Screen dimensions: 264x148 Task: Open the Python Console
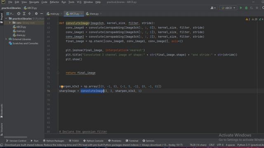93,141
